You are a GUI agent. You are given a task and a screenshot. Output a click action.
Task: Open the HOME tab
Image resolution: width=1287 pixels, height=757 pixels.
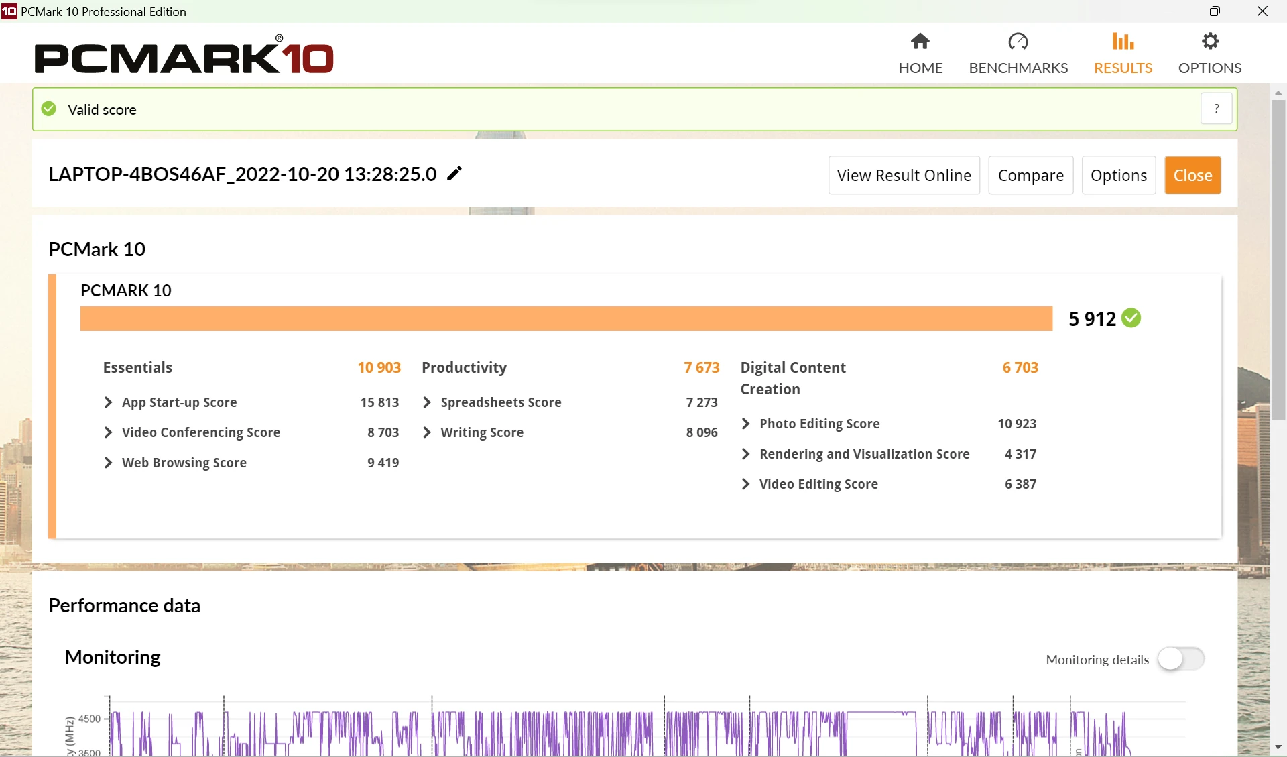click(920, 54)
